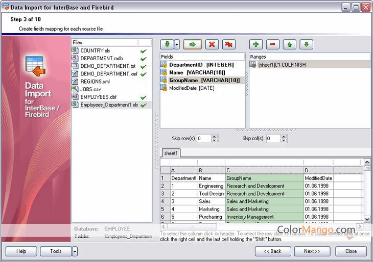This screenshot has width=373, height=262.
Task: Click the grid scrollbar down arrow
Action: pyautogui.click(x=367, y=219)
